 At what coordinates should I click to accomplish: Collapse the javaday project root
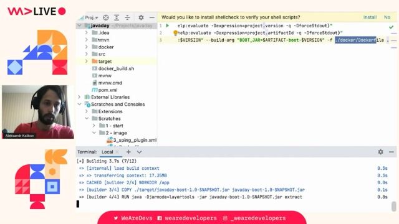tap(79, 26)
